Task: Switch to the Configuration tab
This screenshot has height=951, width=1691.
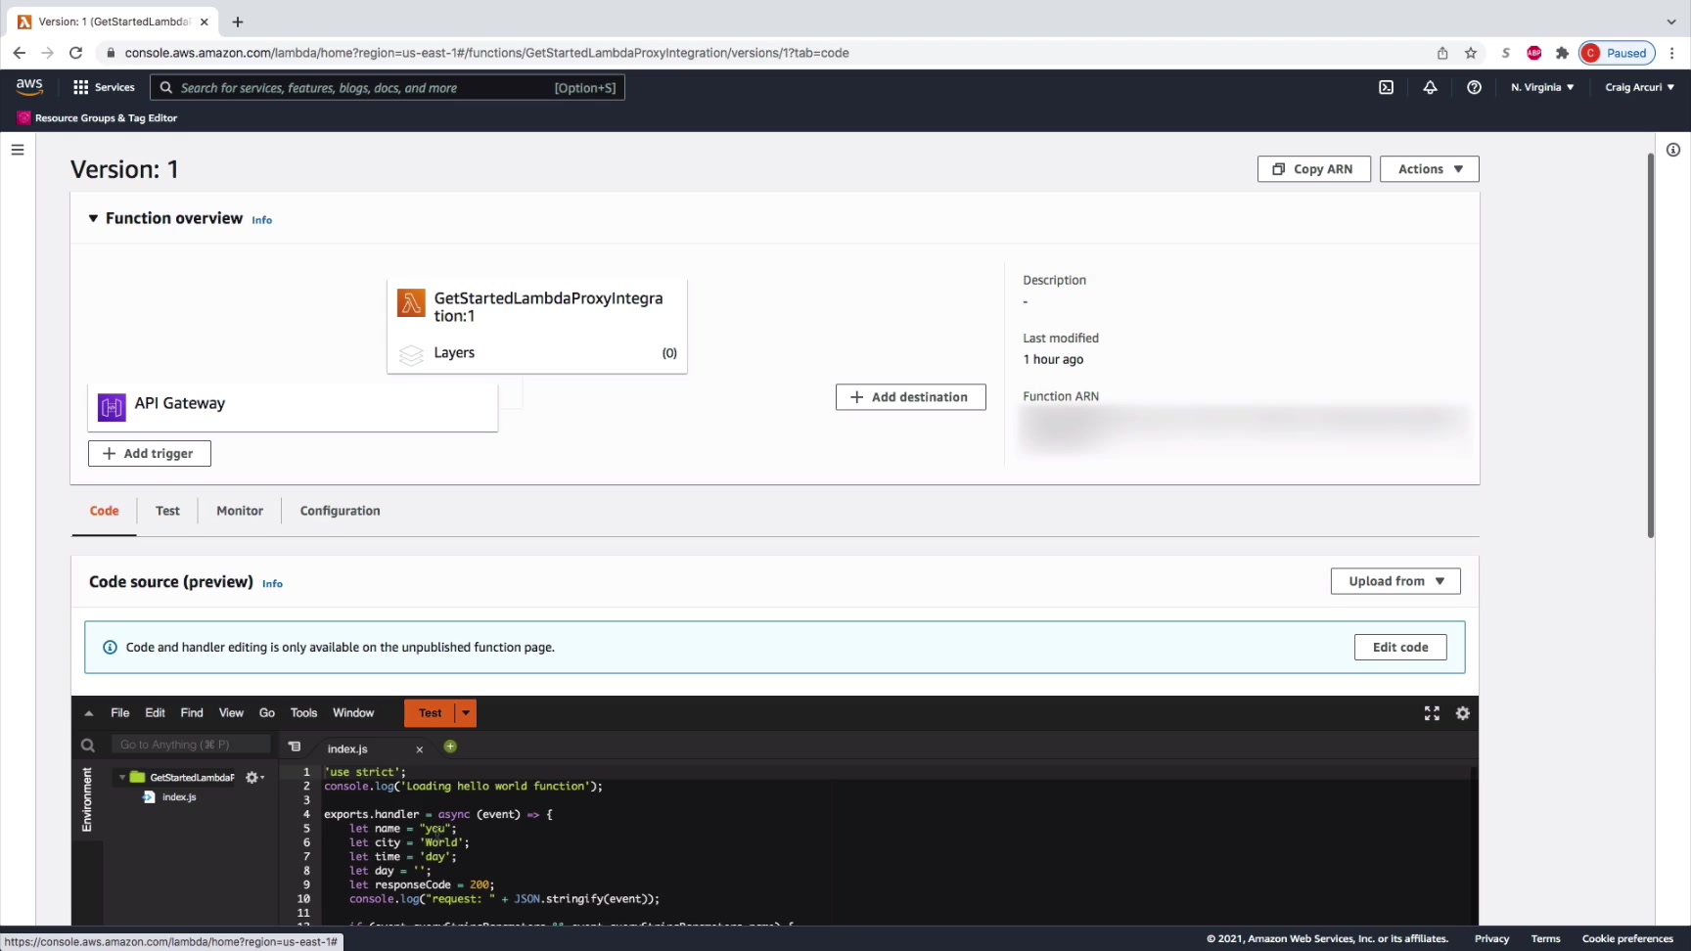Action: pyautogui.click(x=340, y=511)
